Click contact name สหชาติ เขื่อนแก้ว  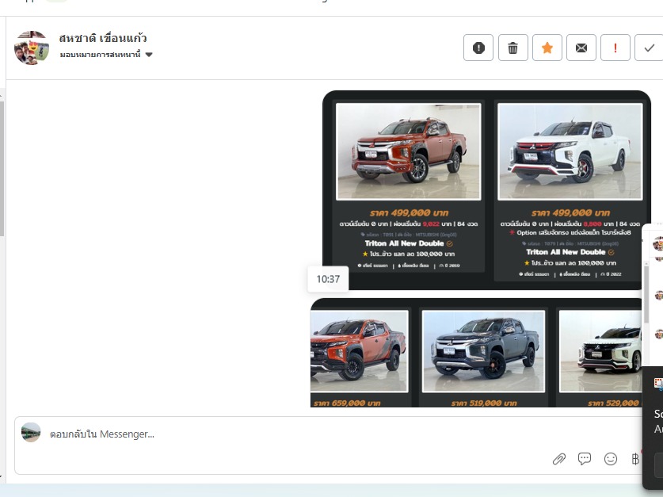pyautogui.click(x=103, y=38)
